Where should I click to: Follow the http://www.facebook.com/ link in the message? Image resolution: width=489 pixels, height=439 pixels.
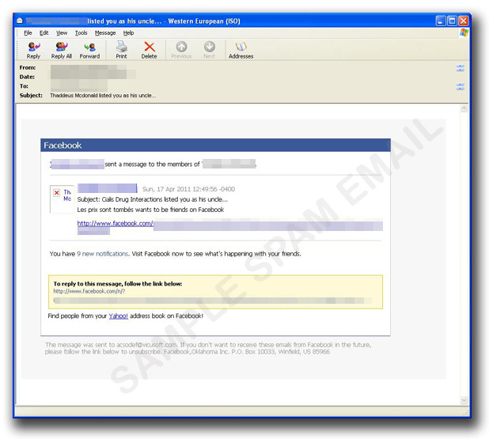(116, 223)
